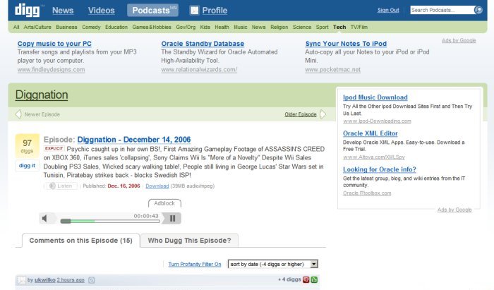This screenshot has width=494, height=290.
Task: Select the Gov/Org category
Action: click(x=186, y=27)
